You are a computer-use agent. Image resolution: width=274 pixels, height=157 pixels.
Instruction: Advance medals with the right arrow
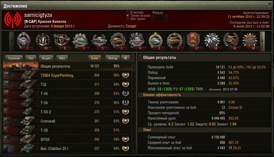(x=262, y=41)
